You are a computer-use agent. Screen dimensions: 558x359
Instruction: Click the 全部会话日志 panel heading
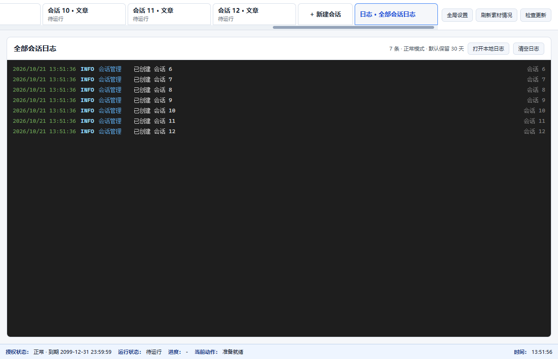point(35,49)
